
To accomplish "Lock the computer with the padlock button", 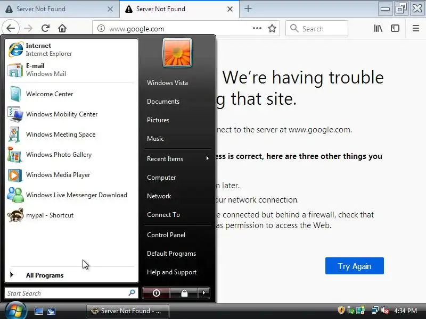I will click(x=184, y=293).
